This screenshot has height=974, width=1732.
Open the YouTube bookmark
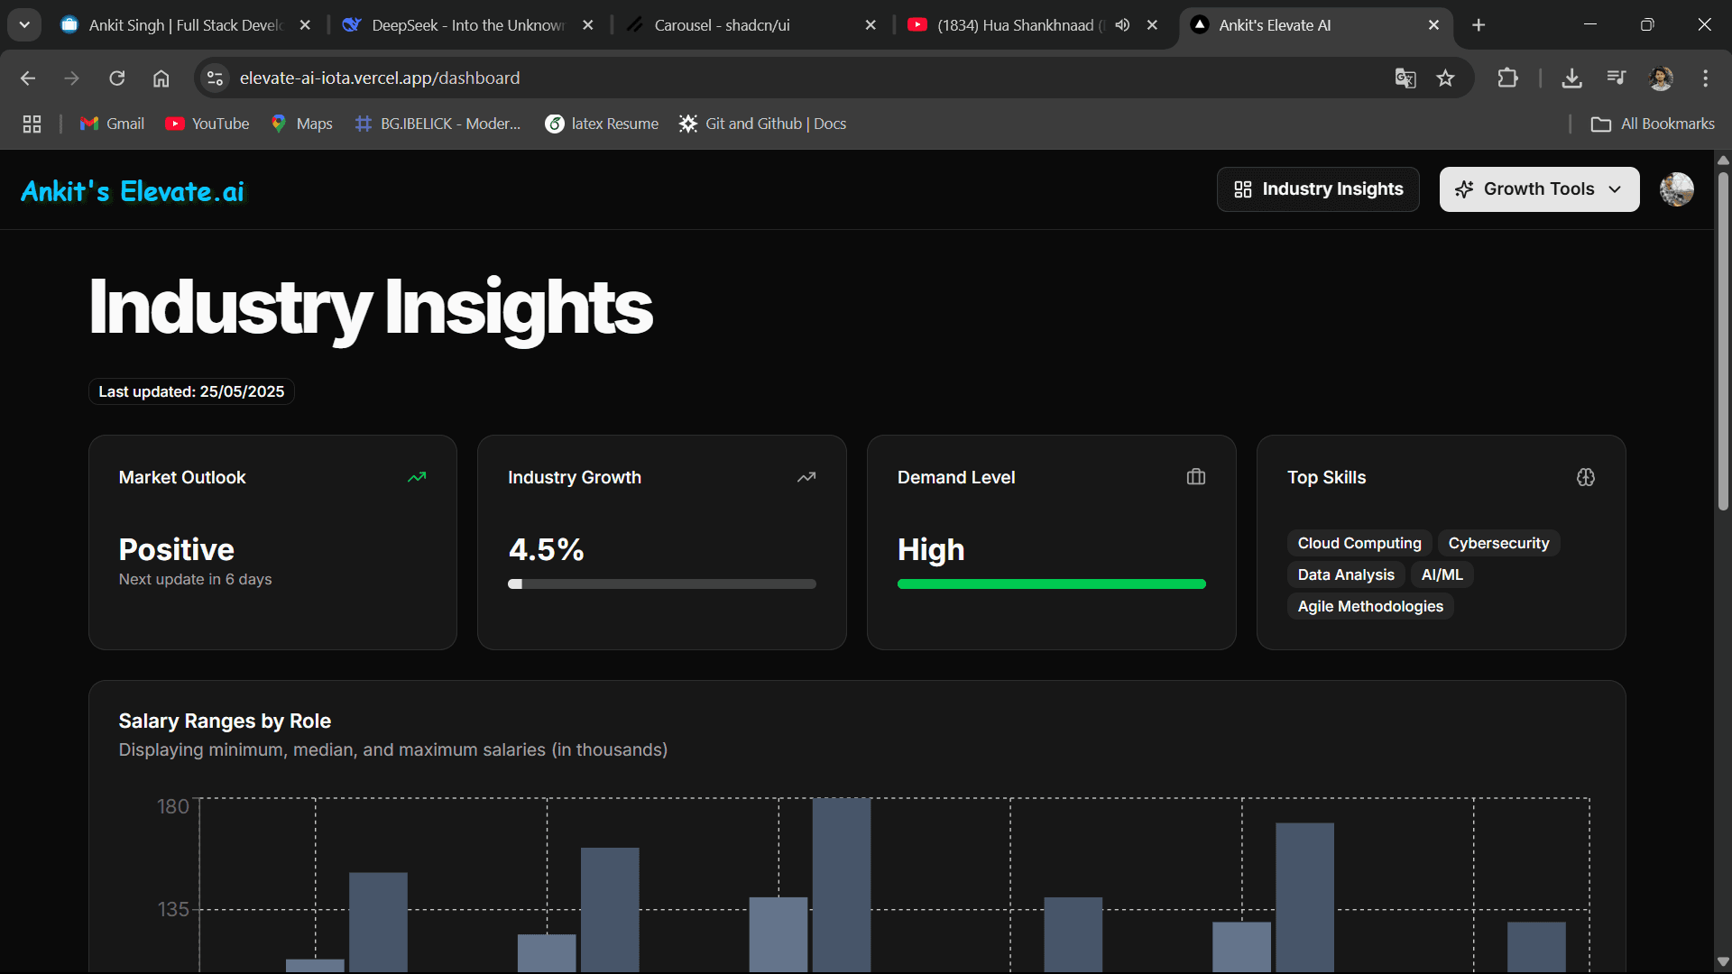(207, 124)
